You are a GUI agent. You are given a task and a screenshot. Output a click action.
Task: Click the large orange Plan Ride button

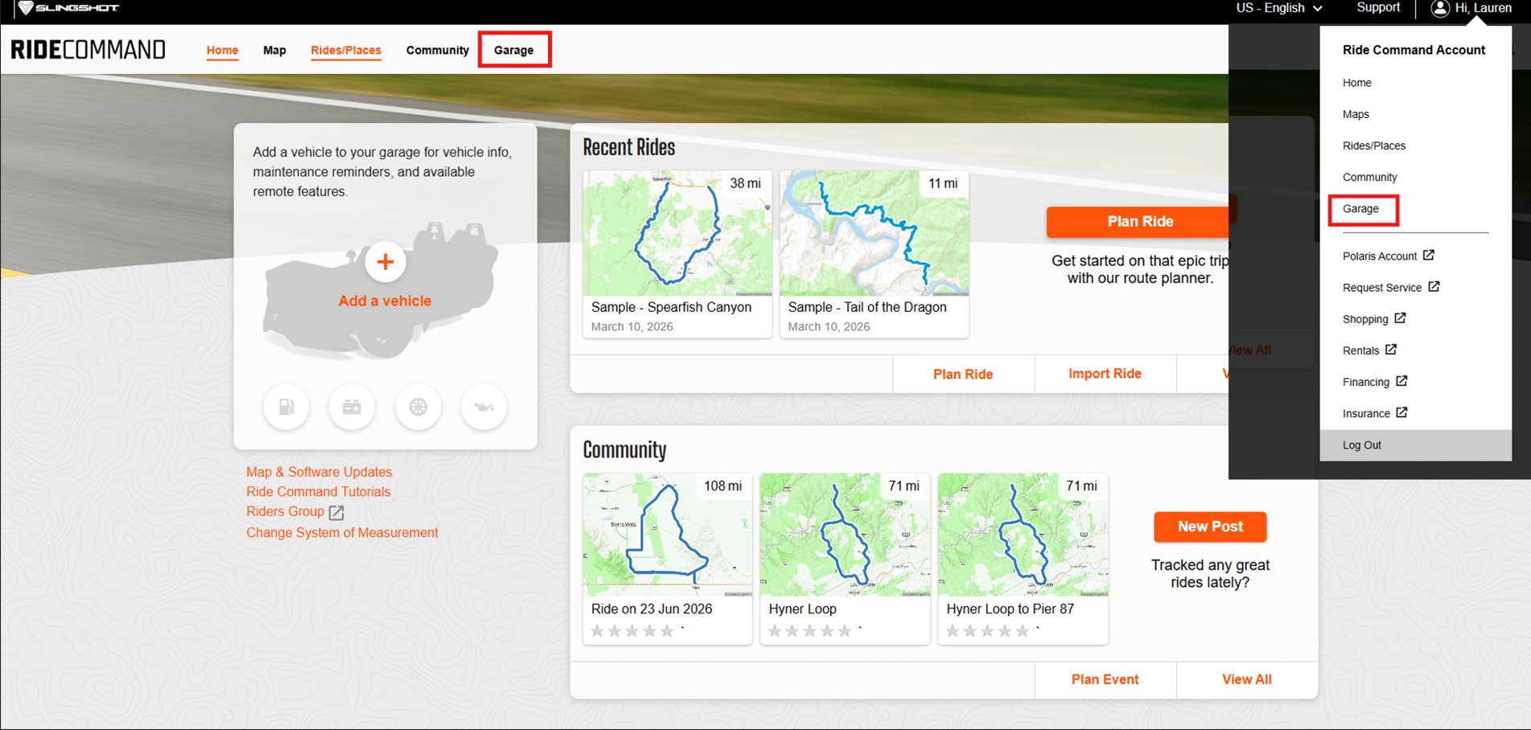pos(1139,222)
